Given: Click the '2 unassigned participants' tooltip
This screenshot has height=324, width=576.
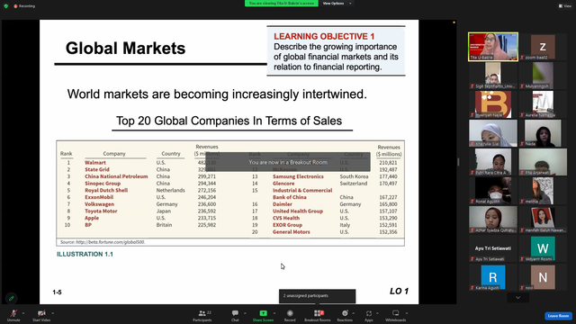Looking at the screenshot, I should [x=317, y=296].
